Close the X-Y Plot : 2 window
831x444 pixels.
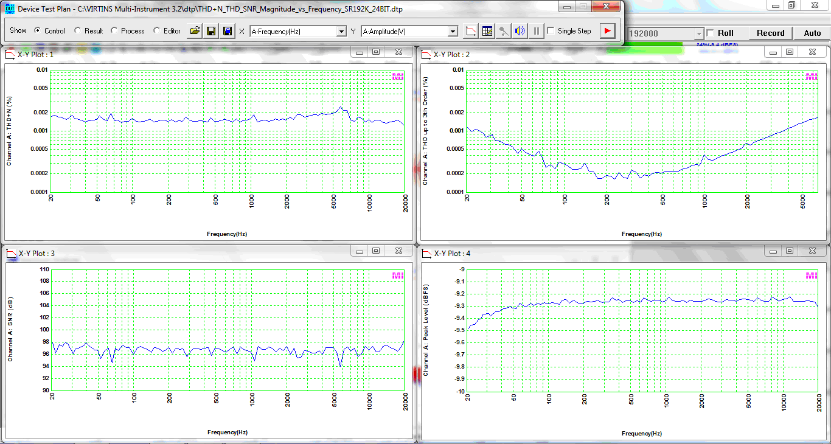point(812,52)
